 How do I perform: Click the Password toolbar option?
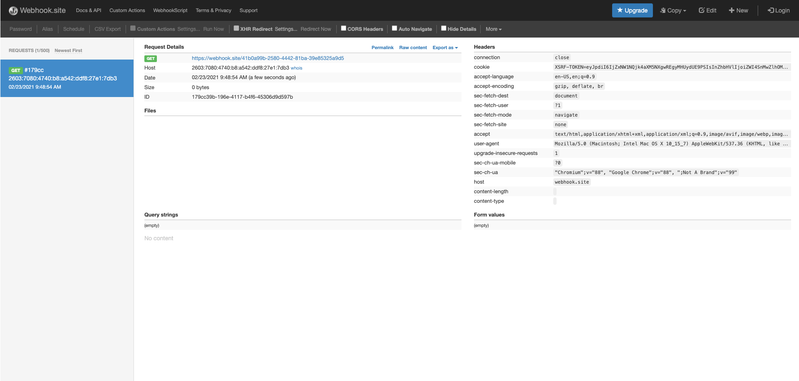(20, 29)
